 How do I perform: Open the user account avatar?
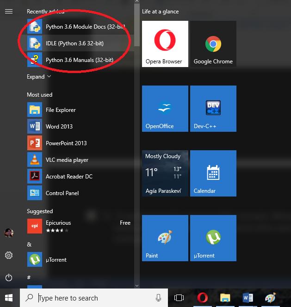click(x=9, y=233)
